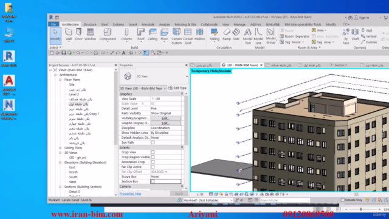
Task: Pick the Stair tool
Action: tap(236, 34)
